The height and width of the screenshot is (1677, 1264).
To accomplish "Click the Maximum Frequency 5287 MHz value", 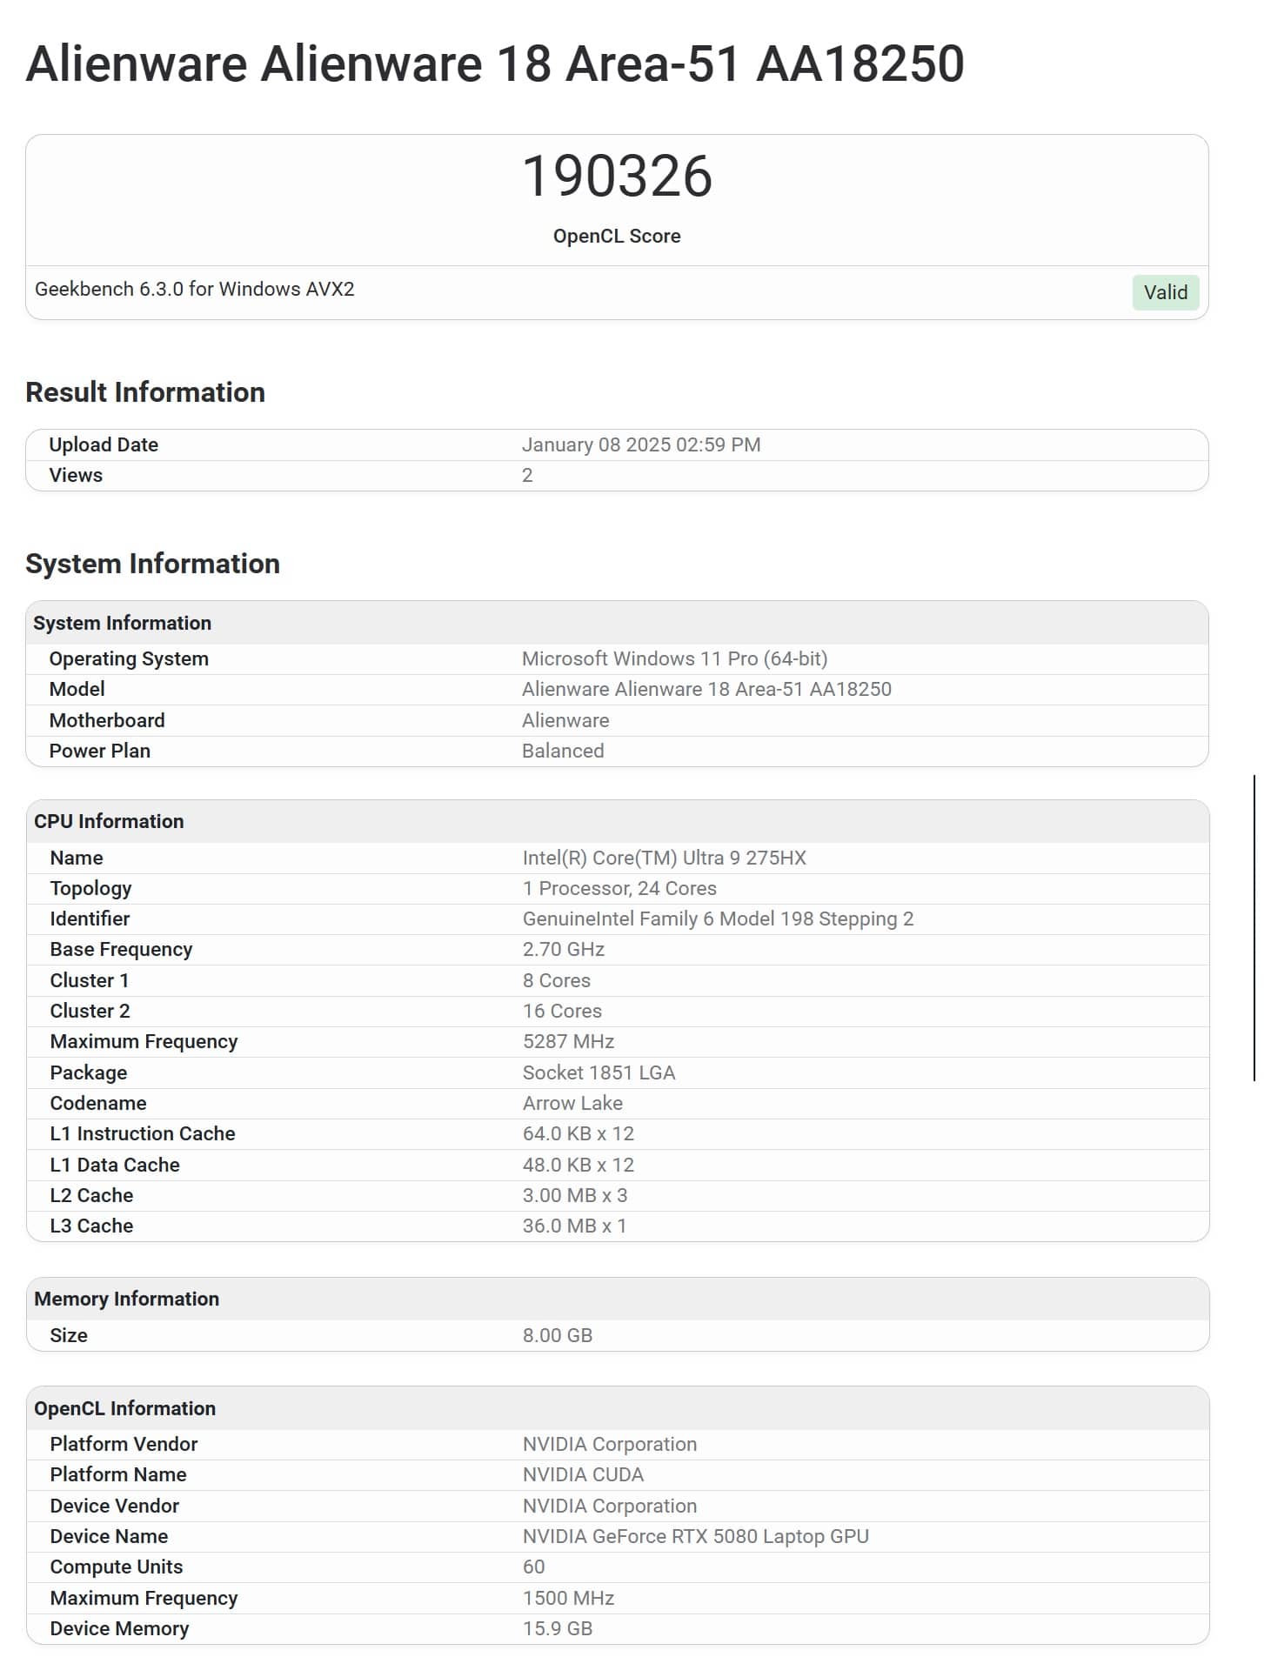I will click(x=568, y=1041).
